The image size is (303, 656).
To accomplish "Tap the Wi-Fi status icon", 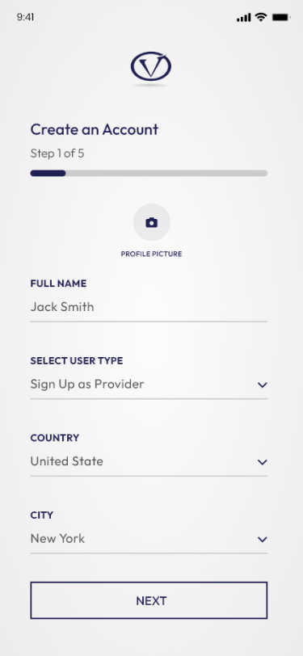I will tap(261, 17).
